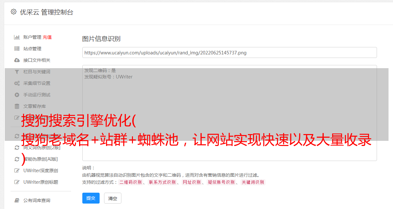Click the 图片信息识别 heading
The height and width of the screenshot is (209, 393).
coord(101,39)
